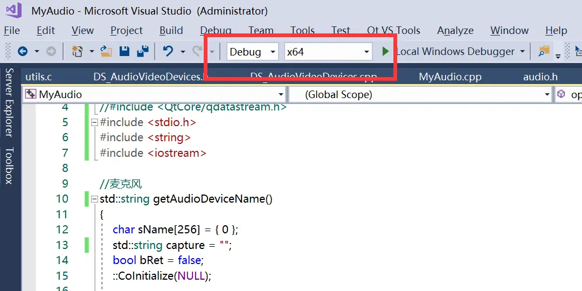Screen dimensions: 582x291
Task: Open the Build menu
Action: (x=171, y=30)
